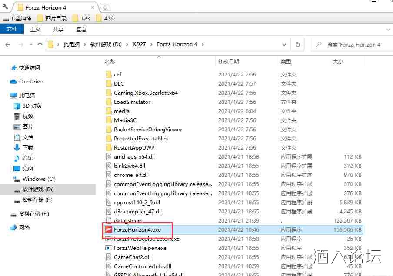Select 视频 folder in sidebar
Image resolution: width=393 pixels, height=276 pixels.
[23, 116]
